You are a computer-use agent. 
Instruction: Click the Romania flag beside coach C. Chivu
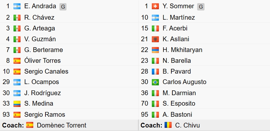point(168,125)
